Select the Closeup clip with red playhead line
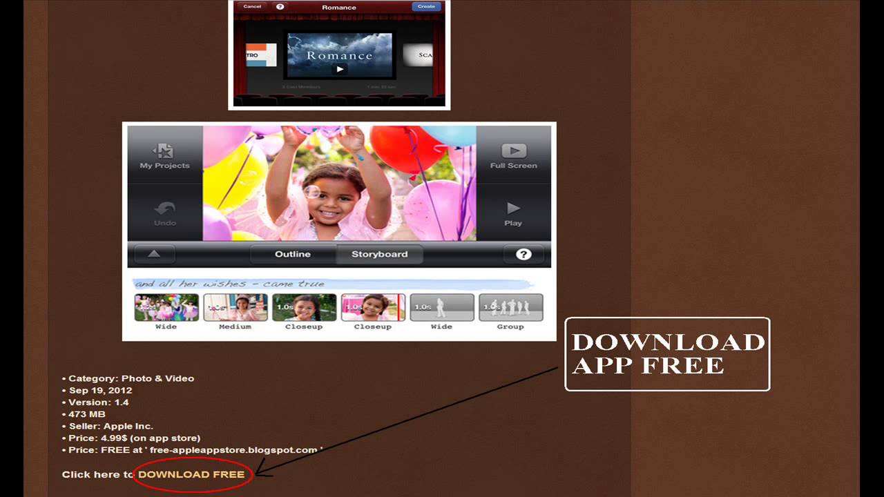This screenshot has height=497, width=884. [373, 307]
